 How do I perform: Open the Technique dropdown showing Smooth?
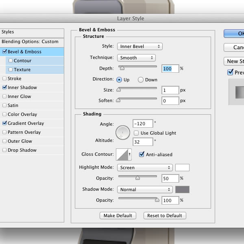(x=136, y=58)
